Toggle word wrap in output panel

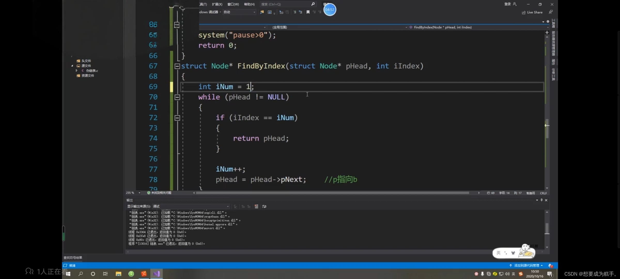click(264, 206)
